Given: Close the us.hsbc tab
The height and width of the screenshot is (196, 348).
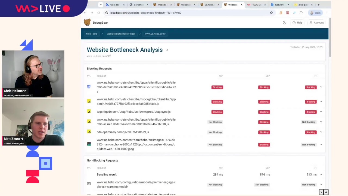Looking at the screenshot, I should pos(218,5).
